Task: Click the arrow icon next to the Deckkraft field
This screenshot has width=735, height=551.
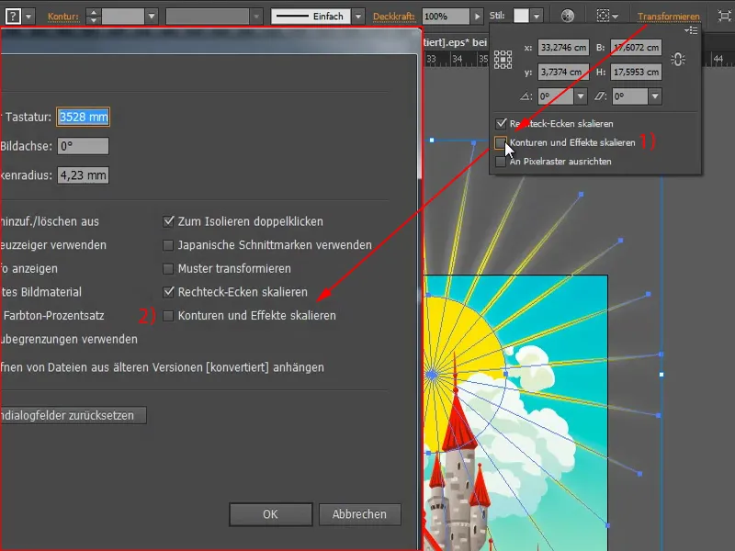Action: (x=479, y=15)
